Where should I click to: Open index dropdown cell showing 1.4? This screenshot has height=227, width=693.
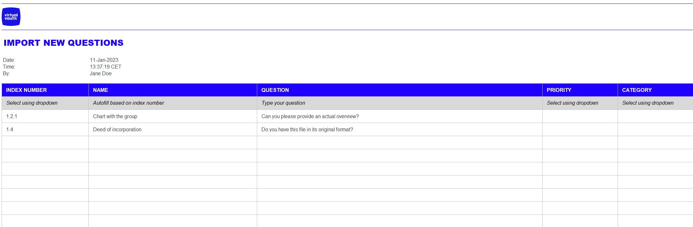(45, 129)
